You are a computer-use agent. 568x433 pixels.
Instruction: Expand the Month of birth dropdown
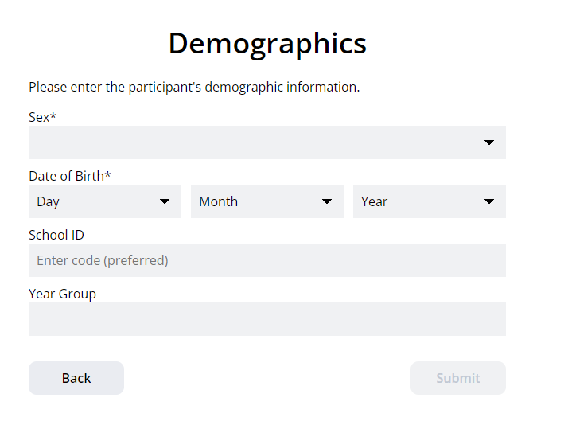(x=267, y=201)
